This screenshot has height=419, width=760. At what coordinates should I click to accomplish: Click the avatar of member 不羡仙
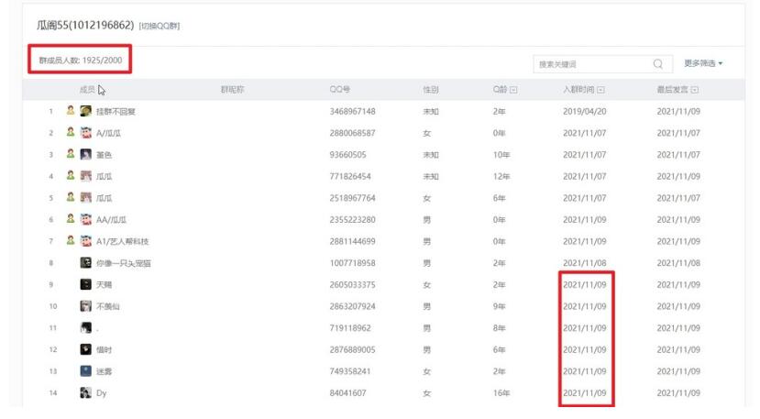85,306
